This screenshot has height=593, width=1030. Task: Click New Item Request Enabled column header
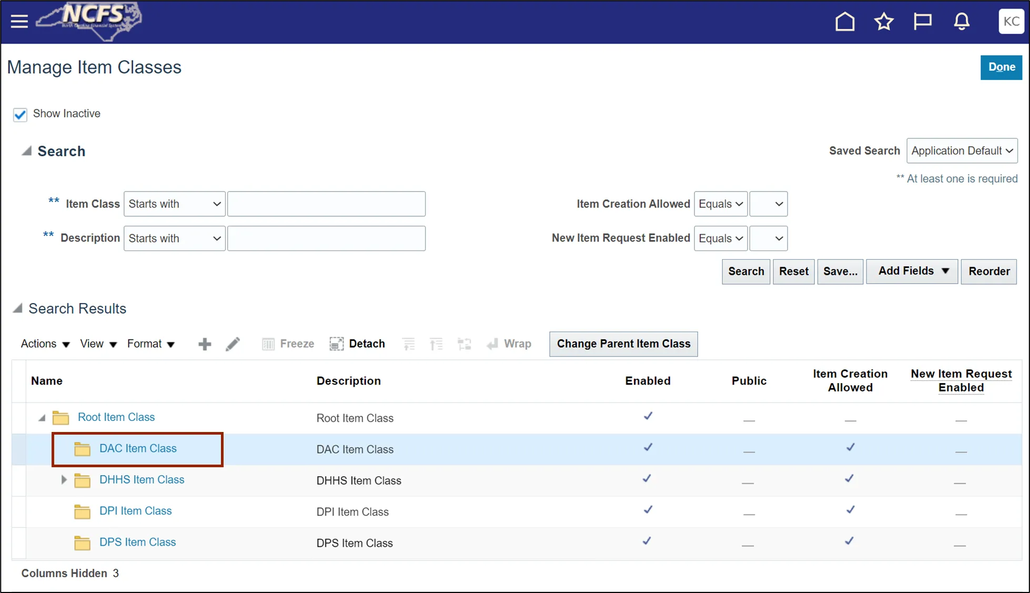961,381
